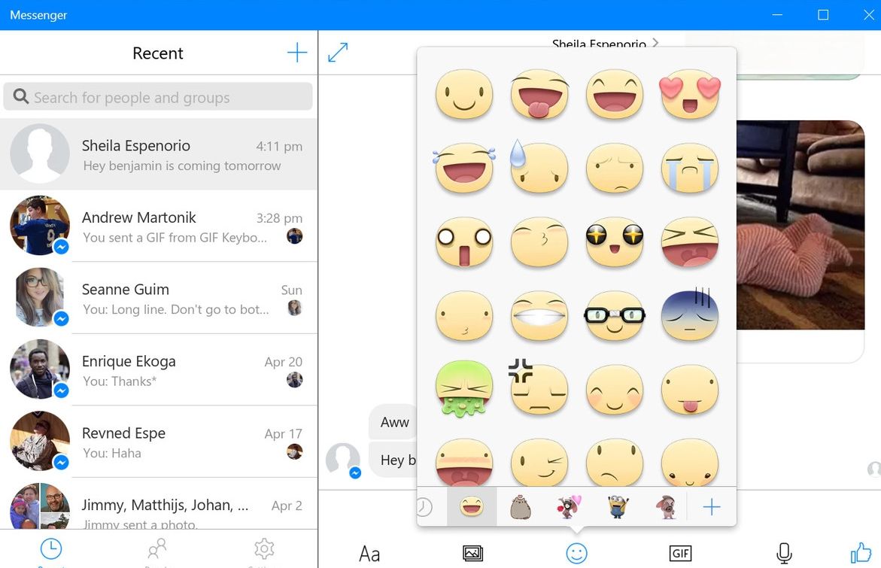The image size is (881, 568).
Task: Open the Settings gear at bottom left
Action: pos(264,549)
